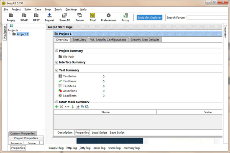Collapse the Test Summary section
This screenshot has height=153, width=230.
coord(56,70)
